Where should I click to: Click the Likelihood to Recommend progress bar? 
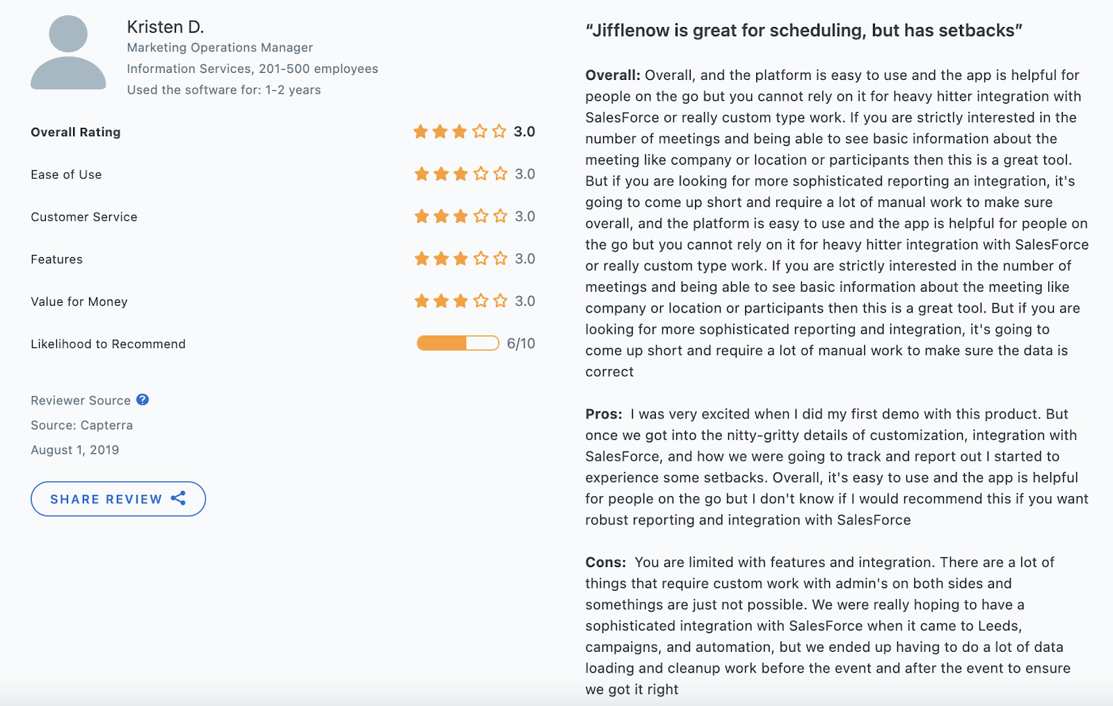[x=458, y=343]
